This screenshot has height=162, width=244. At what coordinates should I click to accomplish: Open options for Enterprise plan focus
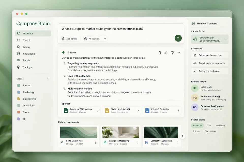click(225, 39)
